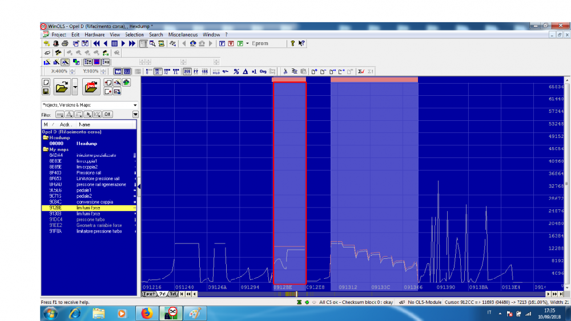Select the 'Pressione rail' map
Screen dimensions: 571x321
click(89, 173)
